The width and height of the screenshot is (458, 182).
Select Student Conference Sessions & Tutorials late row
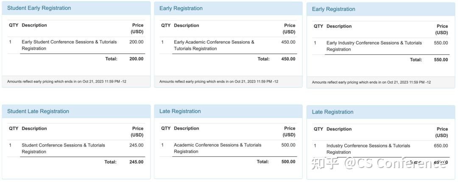click(x=64, y=148)
